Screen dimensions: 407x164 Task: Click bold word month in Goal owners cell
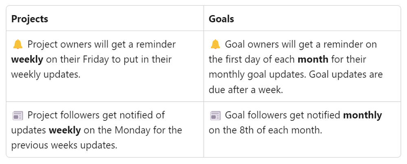pos(313,60)
